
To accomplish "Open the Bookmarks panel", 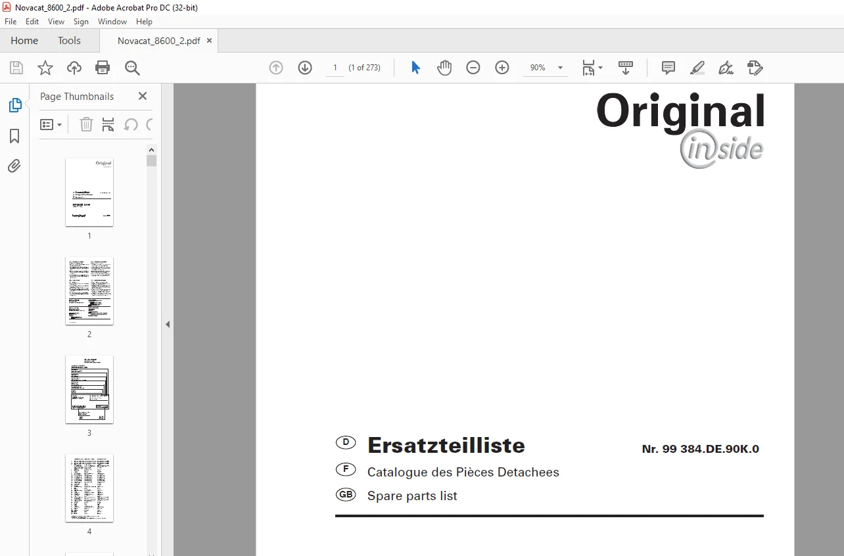I will 14,136.
